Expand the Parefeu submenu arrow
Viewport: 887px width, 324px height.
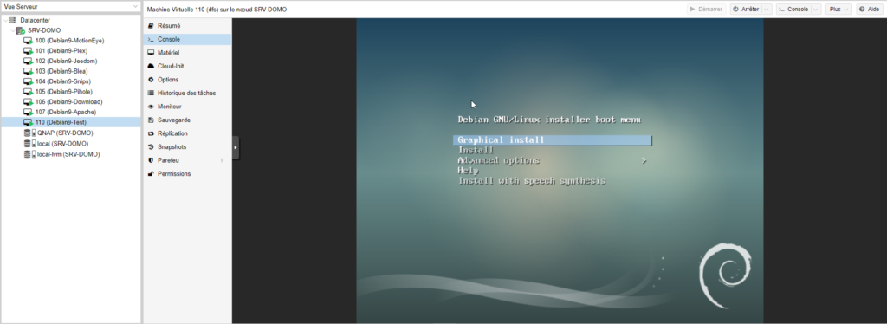223,160
